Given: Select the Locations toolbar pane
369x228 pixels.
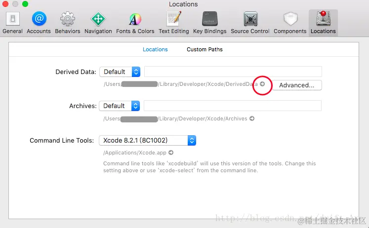Looking at the screenshot, I should coord(323,23).
